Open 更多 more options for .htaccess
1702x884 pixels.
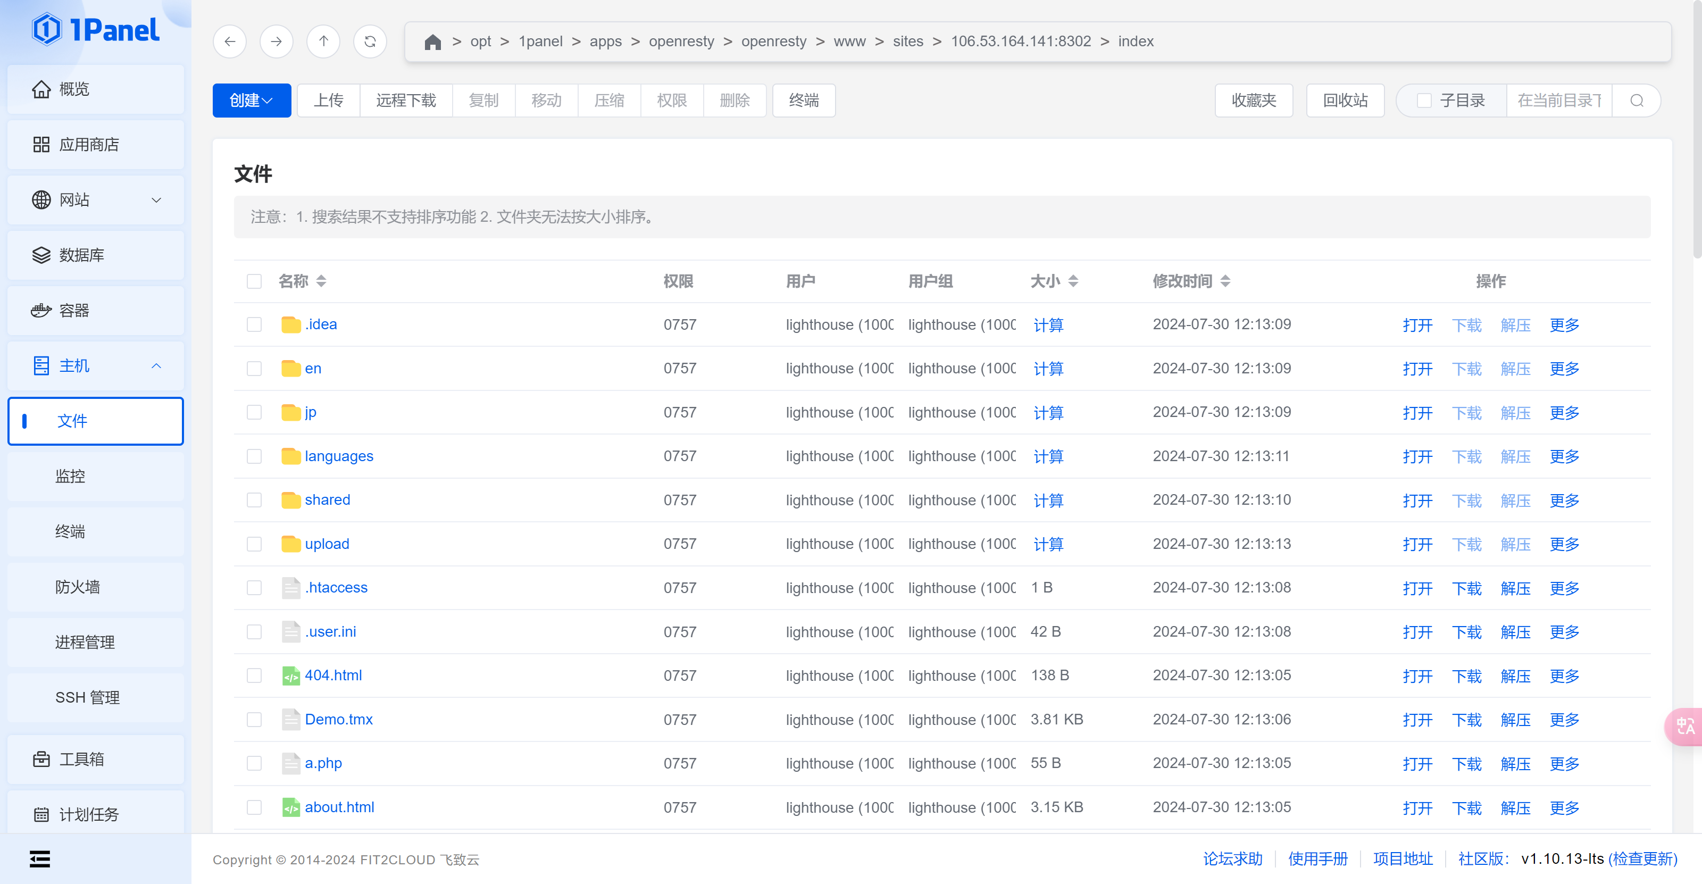tap(1564, 588)
